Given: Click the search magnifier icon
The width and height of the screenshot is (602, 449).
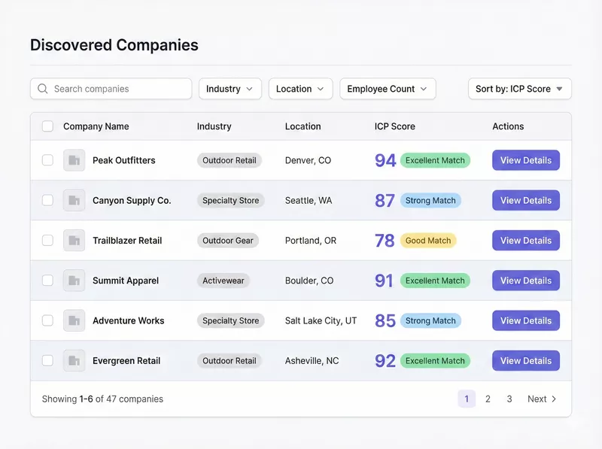Looking at the screenshot, I should (43, 89).
